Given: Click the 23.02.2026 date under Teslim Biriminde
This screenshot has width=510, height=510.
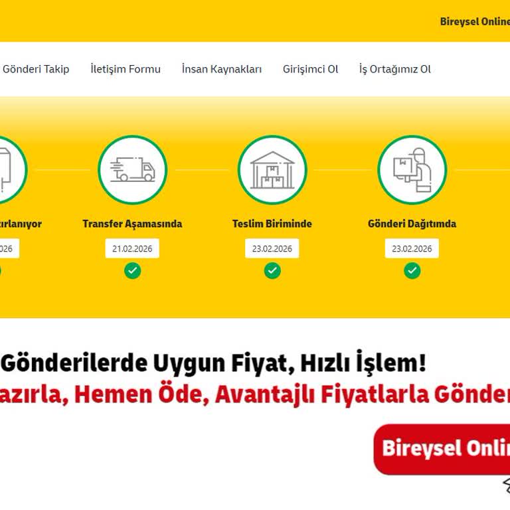Looking at the screenshot, I should [x=272, y=248].
